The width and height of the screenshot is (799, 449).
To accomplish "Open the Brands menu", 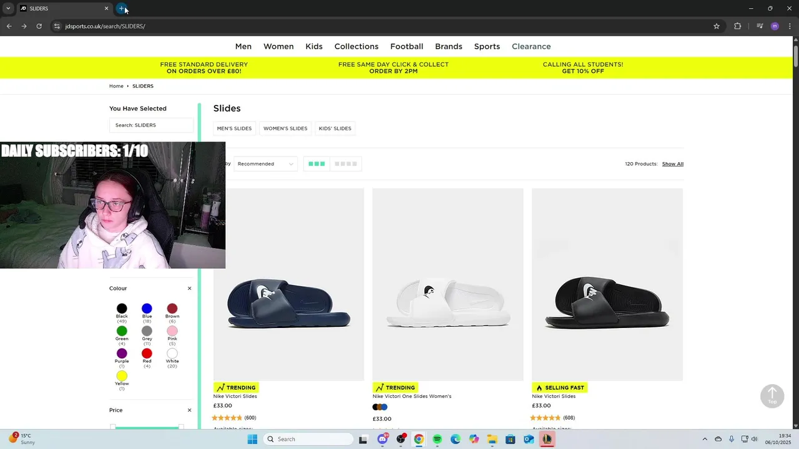I will point(449,47).
